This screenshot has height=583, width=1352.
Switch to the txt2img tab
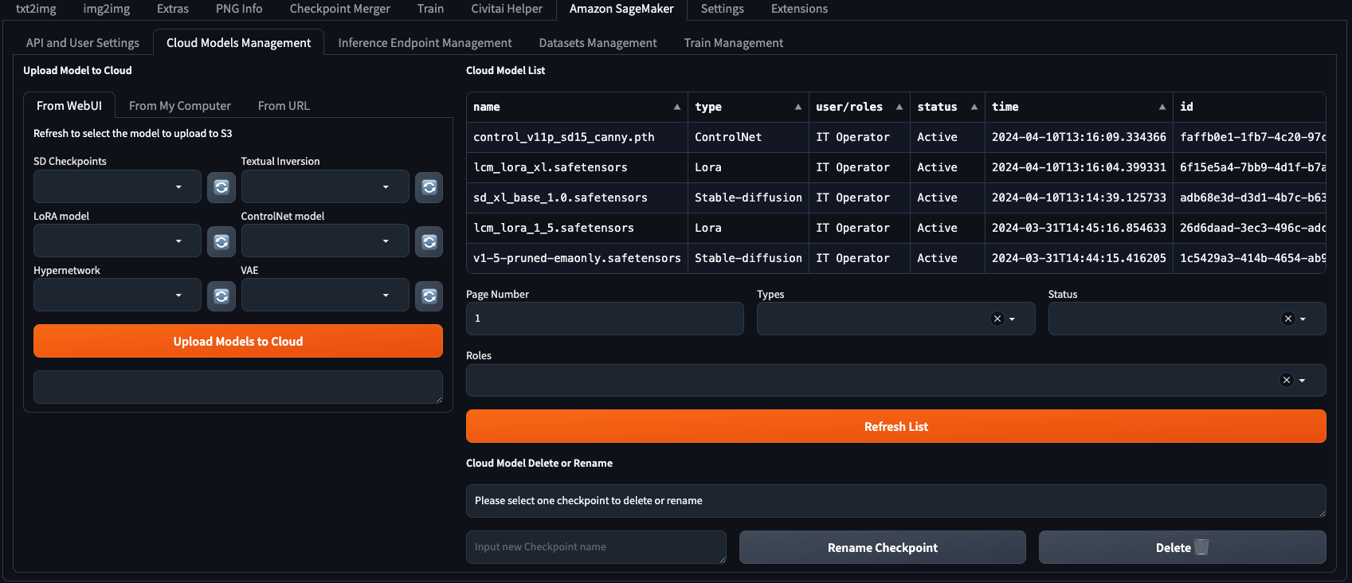(x=36, y=9)
